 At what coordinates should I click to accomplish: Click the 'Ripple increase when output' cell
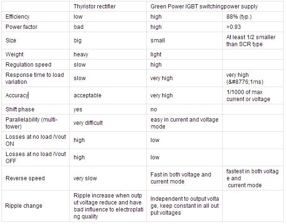click(108, 206)
